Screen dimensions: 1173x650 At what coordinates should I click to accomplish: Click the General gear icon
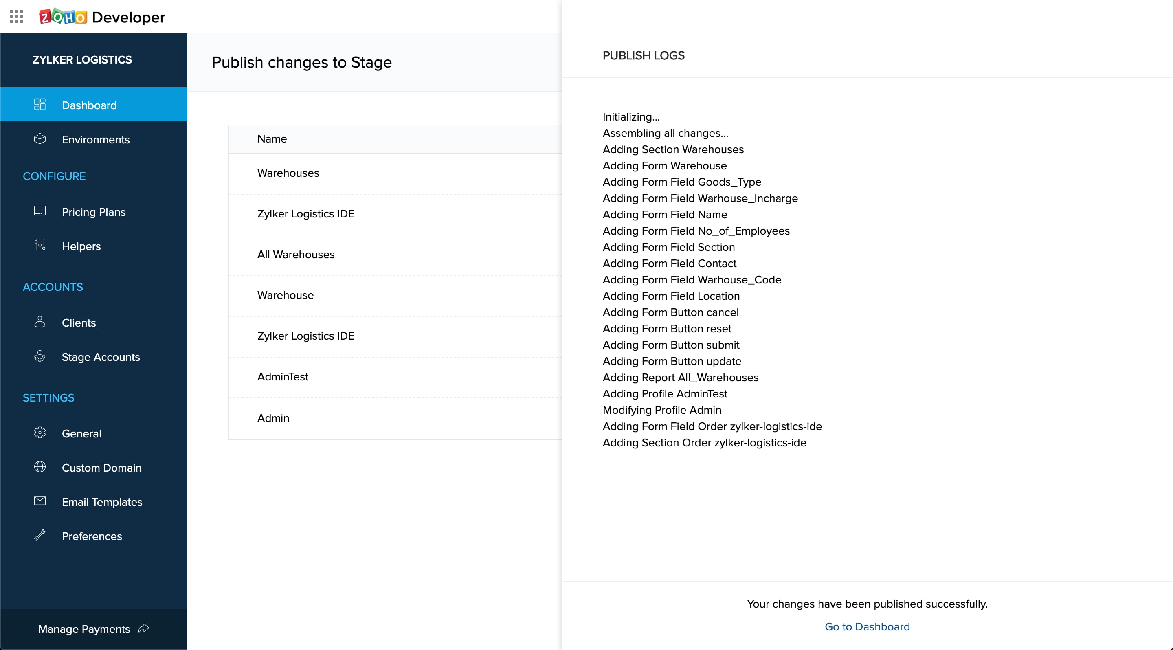(x=40, y=433)
